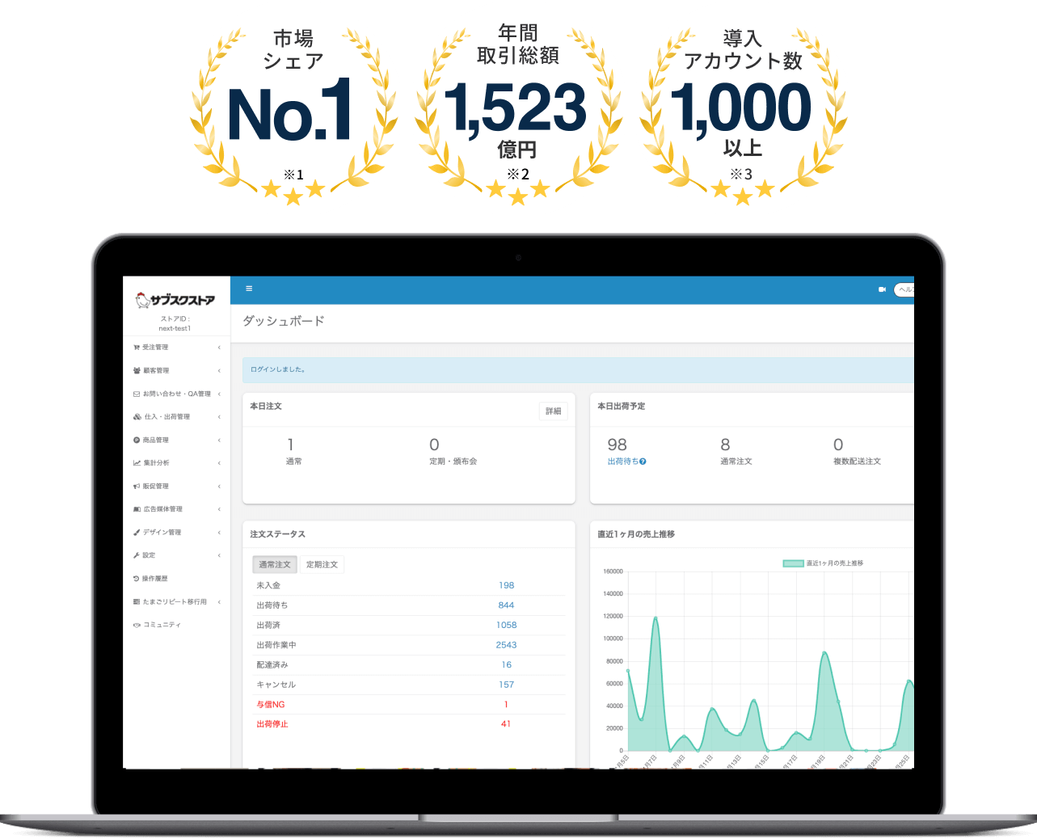This screenshot has width=1037, height=839.
Task: Click the boxes icon beside 仕入・出荷管理
Action: (137, 417)
